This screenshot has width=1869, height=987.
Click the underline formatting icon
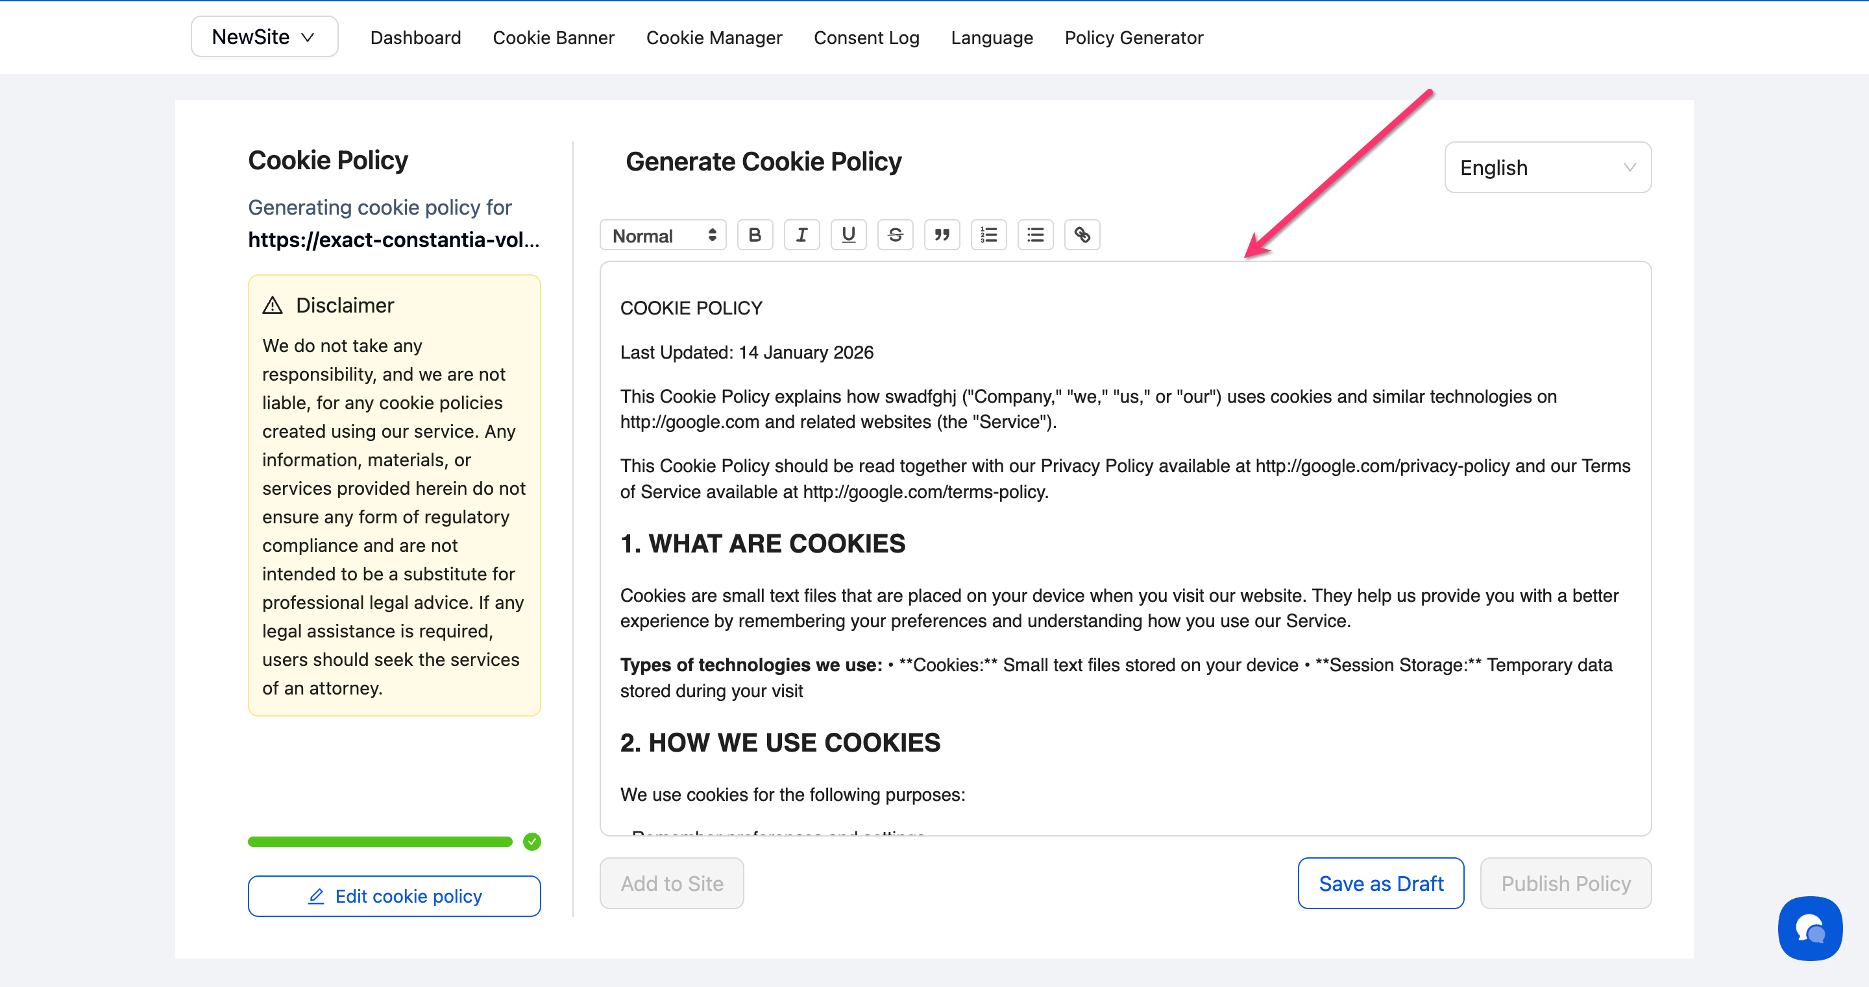click(x=848, y=235)
